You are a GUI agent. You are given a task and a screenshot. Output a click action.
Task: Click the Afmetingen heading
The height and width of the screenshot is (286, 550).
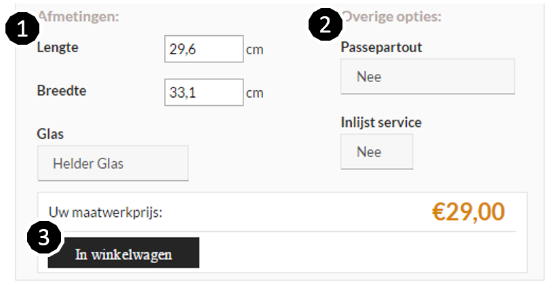coord(79,16)
